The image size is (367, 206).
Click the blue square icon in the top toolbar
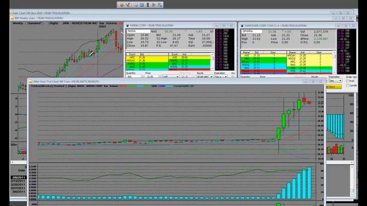(x=142, y=5)
